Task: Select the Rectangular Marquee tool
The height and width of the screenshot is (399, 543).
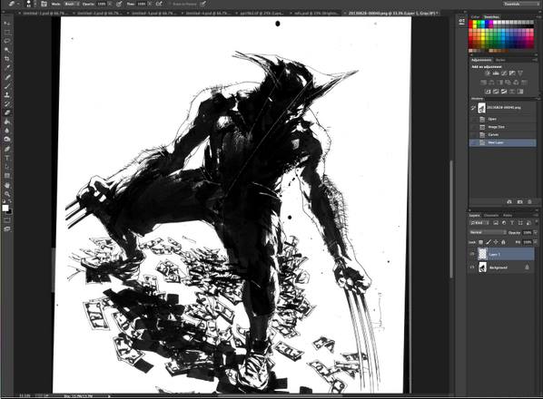Action: coord(7,32)
